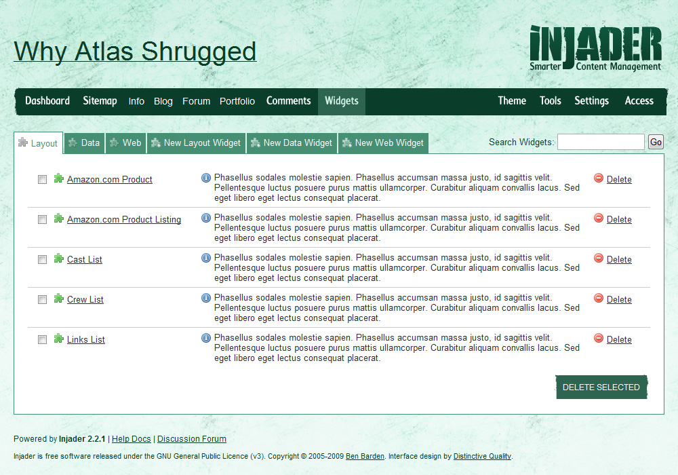
Task: Visit the Distinctive Quality link
Action: [x=482, y=456]
